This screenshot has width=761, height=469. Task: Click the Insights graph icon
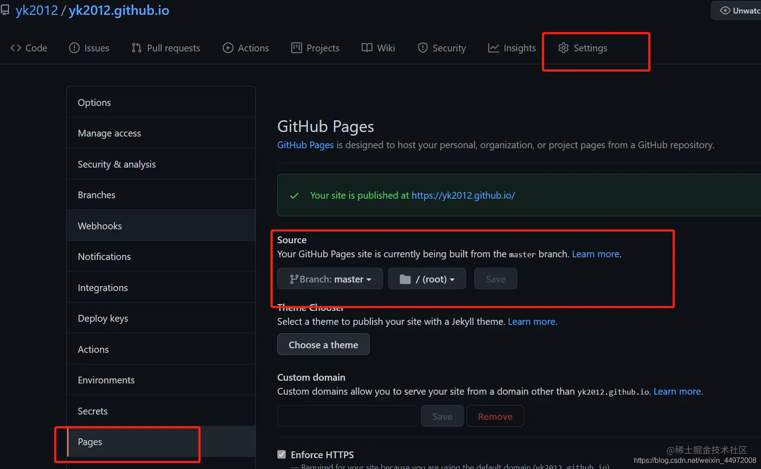coord(493,48)
